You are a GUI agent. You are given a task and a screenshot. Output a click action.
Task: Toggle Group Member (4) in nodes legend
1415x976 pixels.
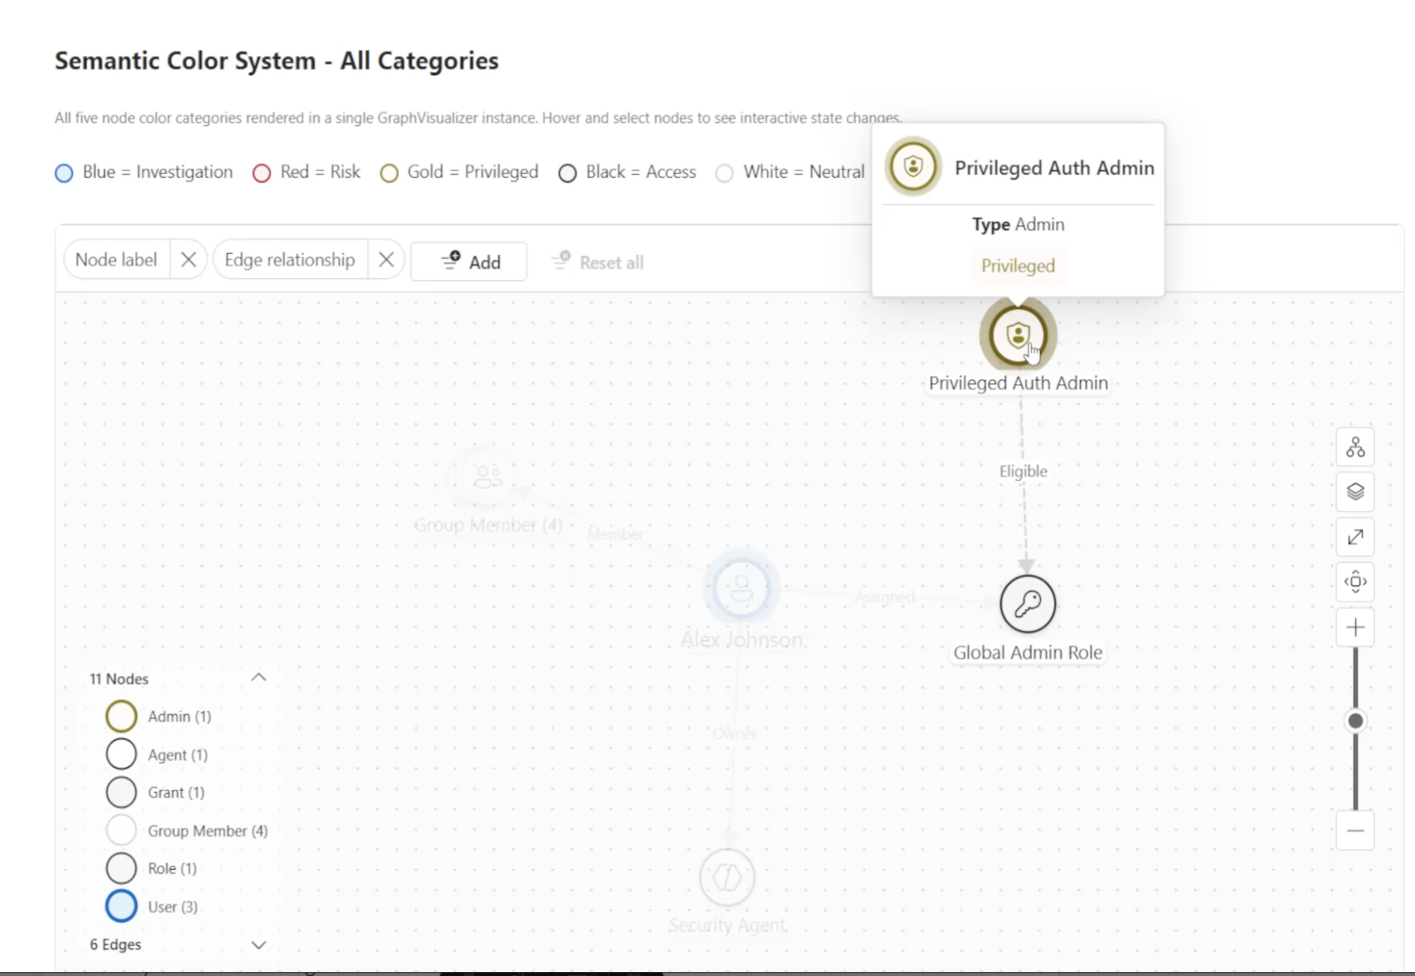187,830
